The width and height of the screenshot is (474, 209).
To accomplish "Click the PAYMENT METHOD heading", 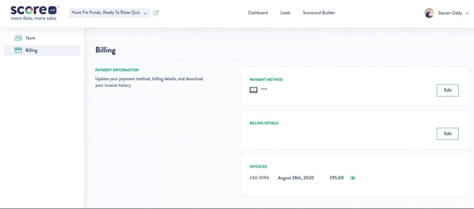I will pos(266,79).
